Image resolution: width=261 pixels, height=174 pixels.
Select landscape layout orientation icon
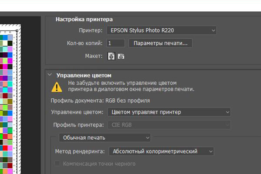pyautogui.click(x=121, y=56)
